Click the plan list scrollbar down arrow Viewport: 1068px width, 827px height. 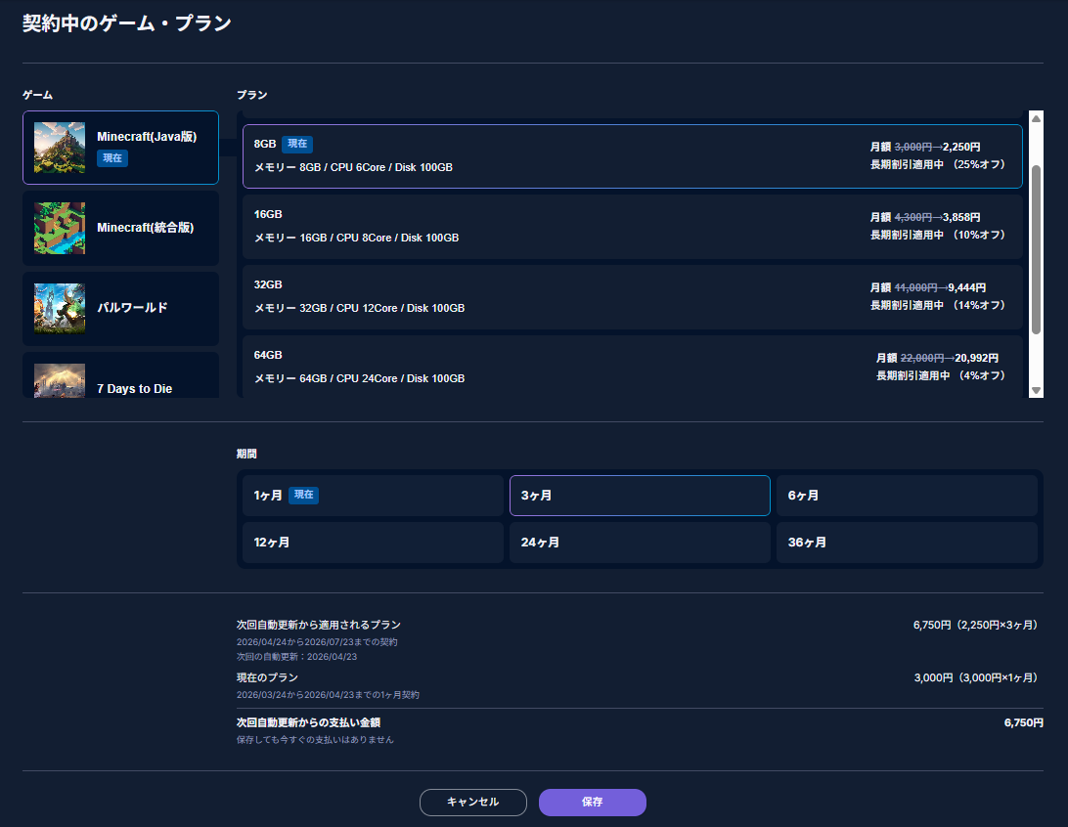coord(1036,391)
